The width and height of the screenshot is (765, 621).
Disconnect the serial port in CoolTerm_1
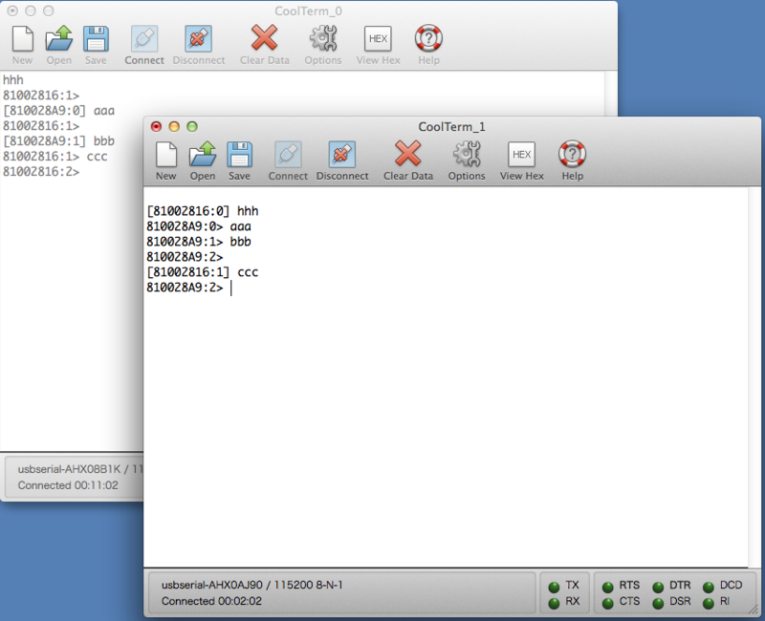pyautogui.click(x=342, y=155)
